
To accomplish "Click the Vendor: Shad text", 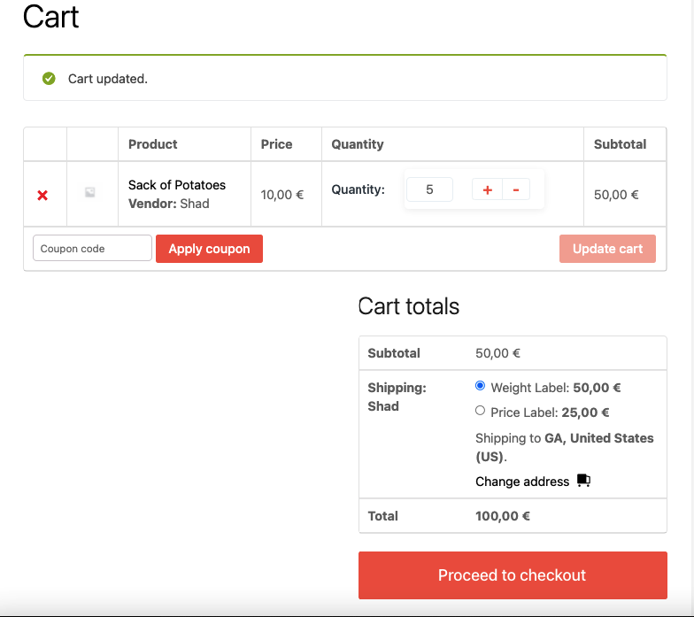I will pos(168,204).
